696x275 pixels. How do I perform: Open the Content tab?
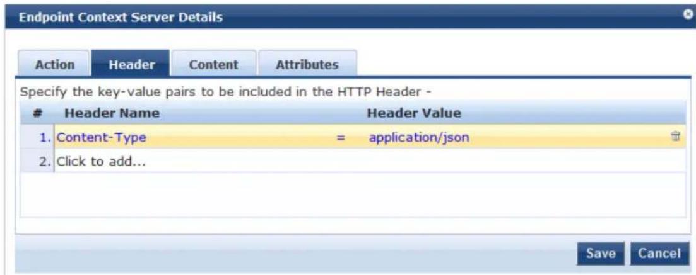coord(213,65)
